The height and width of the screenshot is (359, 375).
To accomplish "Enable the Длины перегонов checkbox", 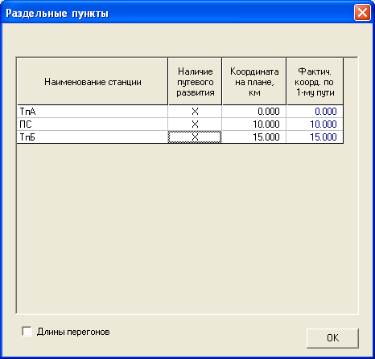I will pos(27,332).
